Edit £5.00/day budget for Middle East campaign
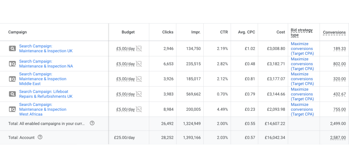The image size is (349, 166). point(126,79)
